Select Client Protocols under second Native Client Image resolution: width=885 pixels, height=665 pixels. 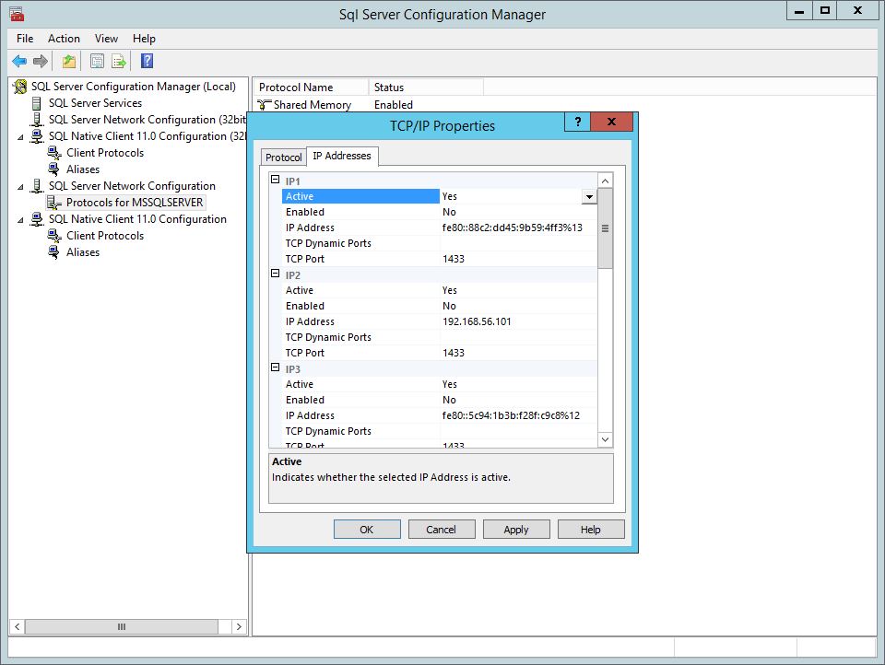(x=105, y=236)
